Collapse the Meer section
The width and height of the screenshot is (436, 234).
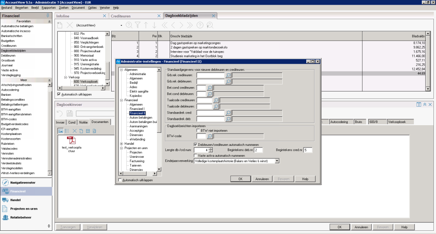(49, 80)
